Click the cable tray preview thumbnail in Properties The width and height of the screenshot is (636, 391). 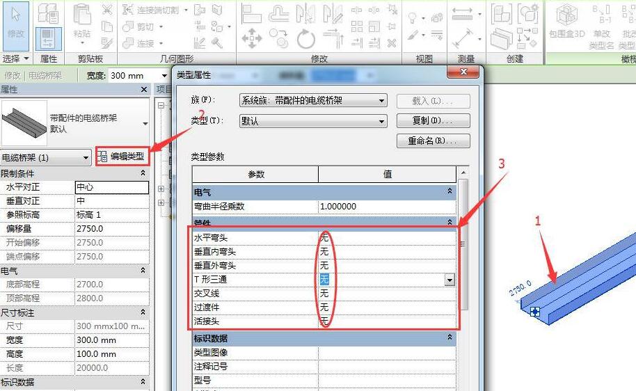coord(24,123)
